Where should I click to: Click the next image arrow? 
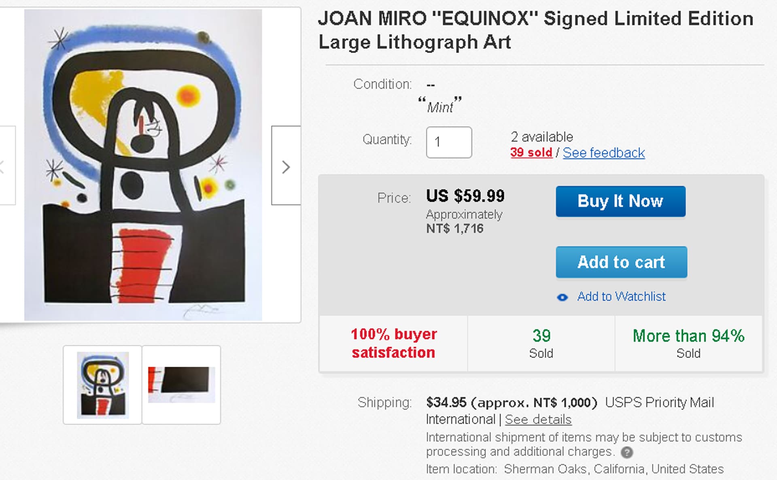click(x=286, y=166)
